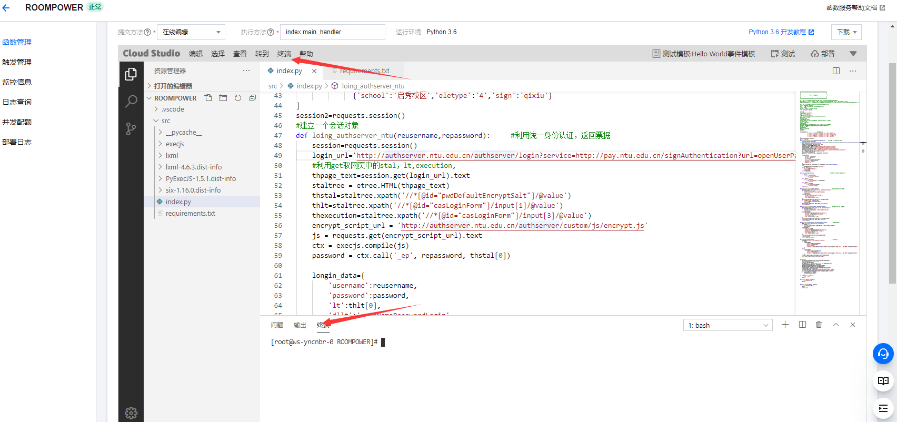897x422 pixels.
Task: Click the help icon next to 提交方法
Action: coord(147,32)
